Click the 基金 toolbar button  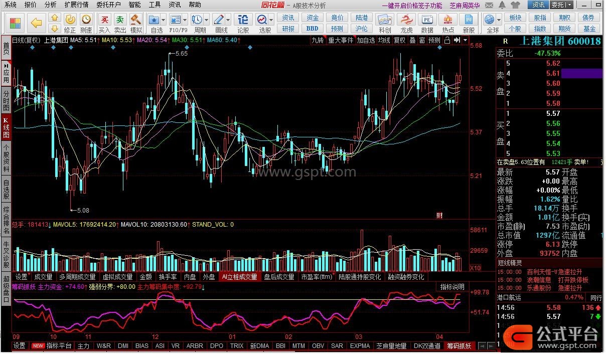click(590, 29)
